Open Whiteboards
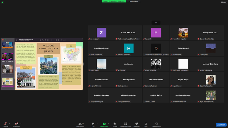This screenshot has width=228, height=128. (157, 124)
